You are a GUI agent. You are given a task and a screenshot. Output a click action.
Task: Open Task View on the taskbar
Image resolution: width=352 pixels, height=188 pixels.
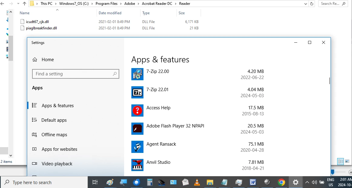[x=95, y=182]
